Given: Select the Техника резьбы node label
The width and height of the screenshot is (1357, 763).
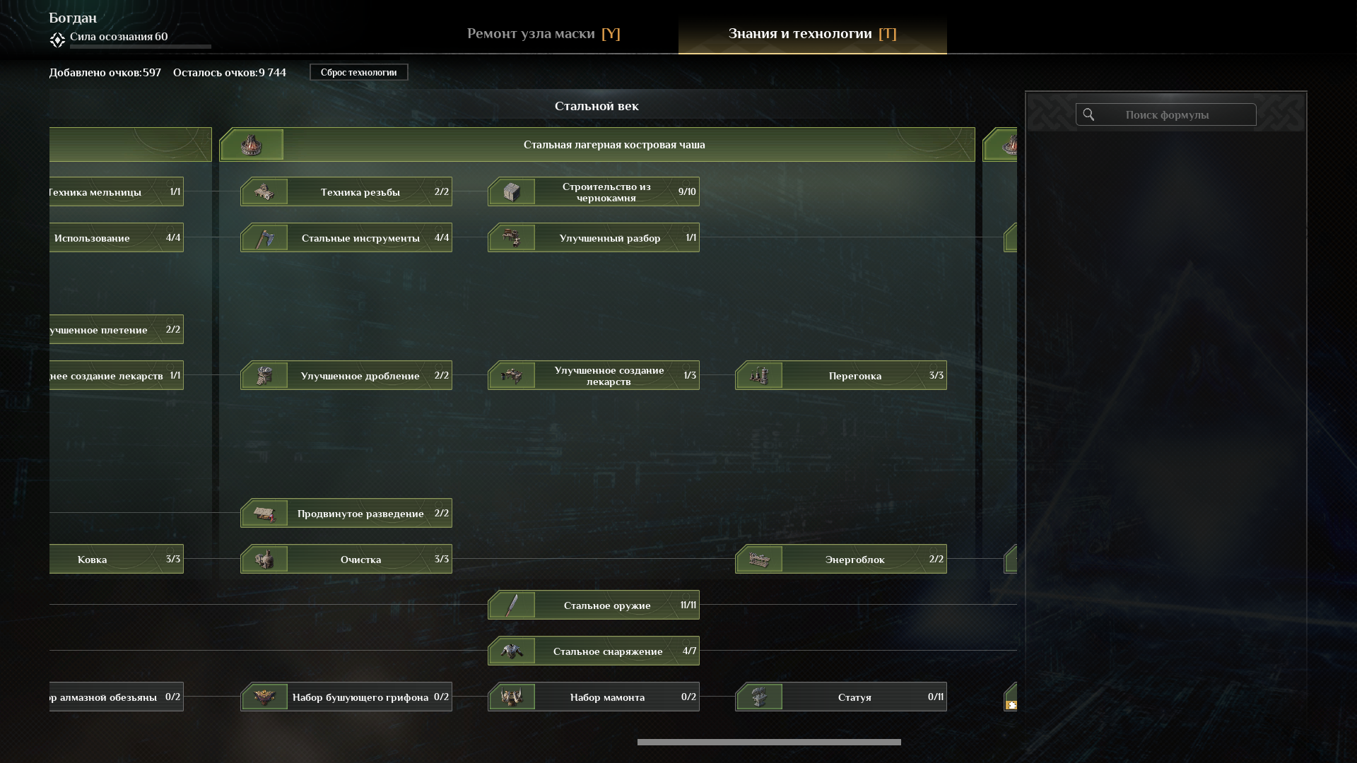Looking at the screenshot, I should pos(360,192).
